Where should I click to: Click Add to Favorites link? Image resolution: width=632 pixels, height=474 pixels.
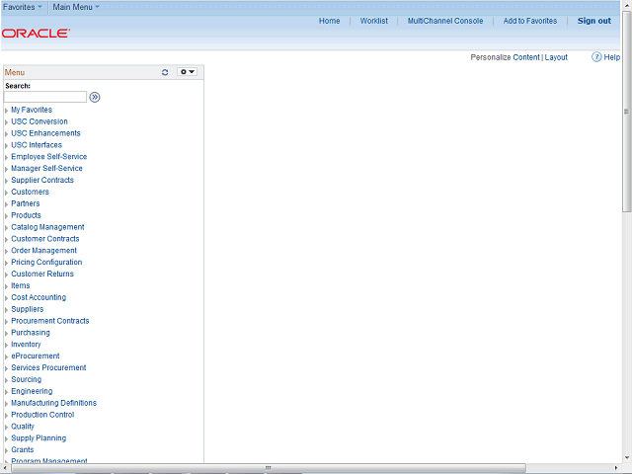click(530, 21)
